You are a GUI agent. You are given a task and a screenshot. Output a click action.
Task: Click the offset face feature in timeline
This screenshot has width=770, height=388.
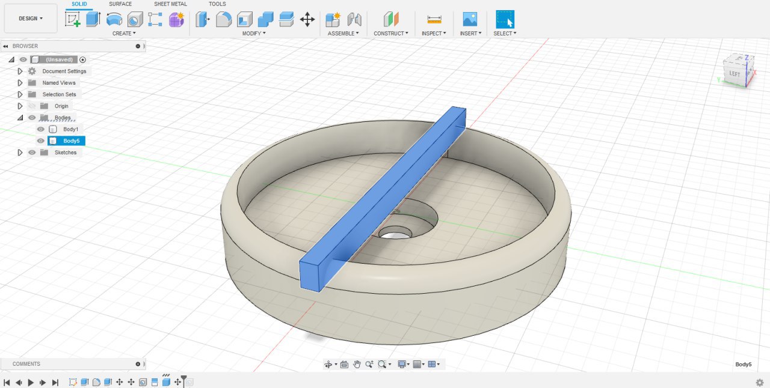pyautogui.click(x=155, y=382)
